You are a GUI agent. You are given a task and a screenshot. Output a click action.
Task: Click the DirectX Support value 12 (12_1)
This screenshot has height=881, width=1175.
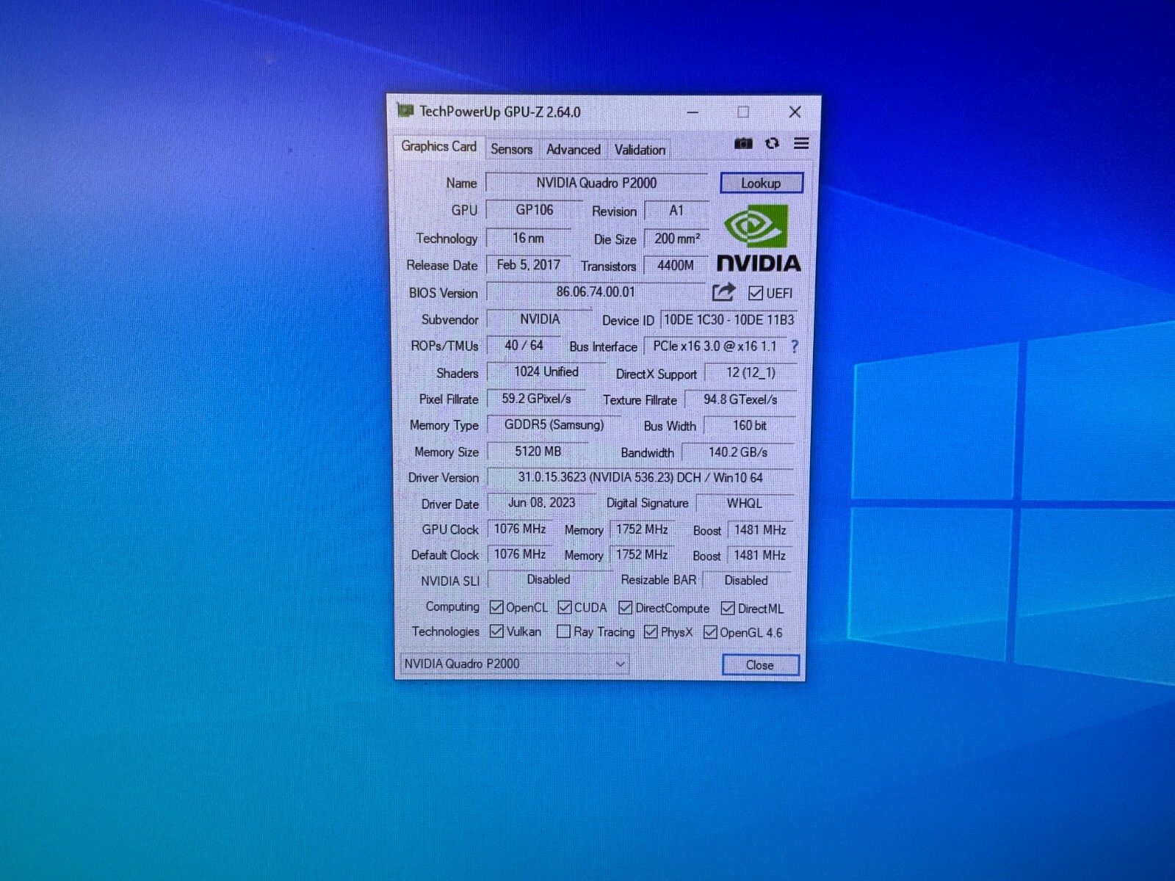click(x=751, y=373)
